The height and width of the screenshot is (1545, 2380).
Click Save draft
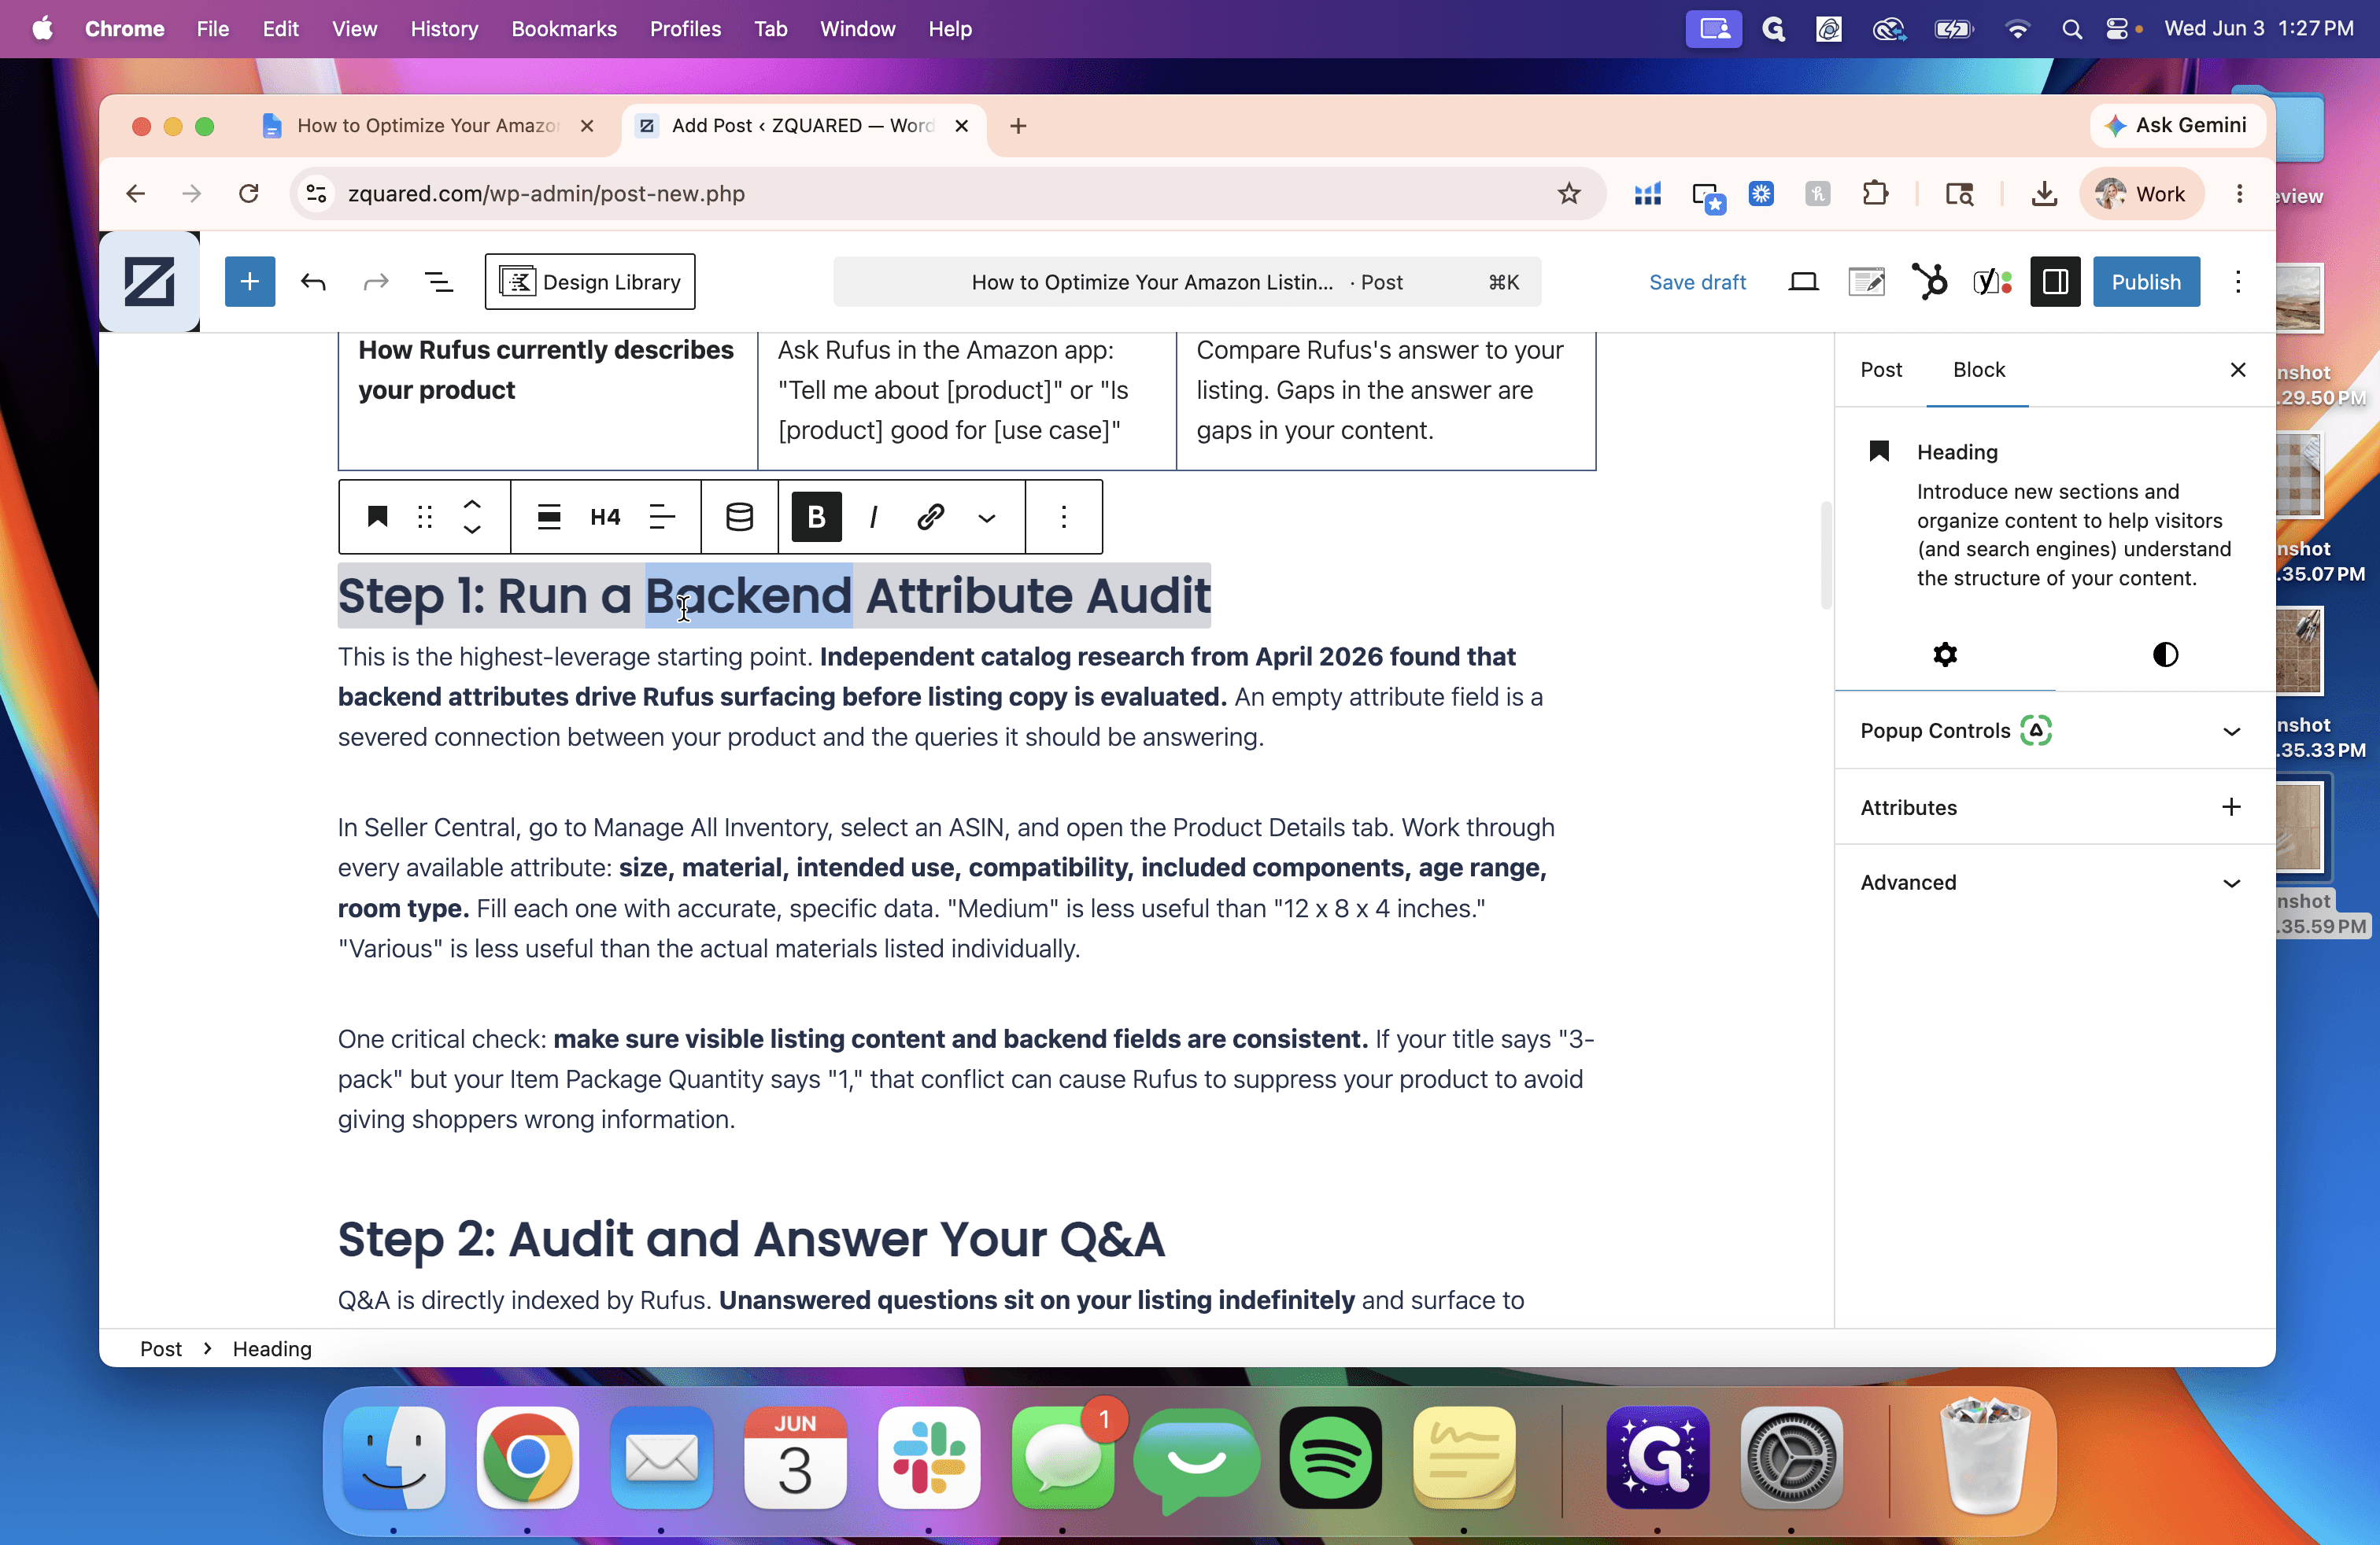(x=1697, y=282)
